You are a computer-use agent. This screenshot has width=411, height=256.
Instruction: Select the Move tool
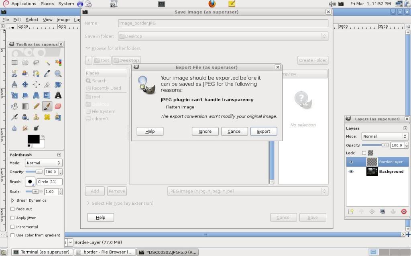click(x=25, y=84)
